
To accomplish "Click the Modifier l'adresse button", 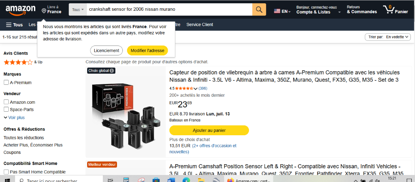I will [147, 50].
